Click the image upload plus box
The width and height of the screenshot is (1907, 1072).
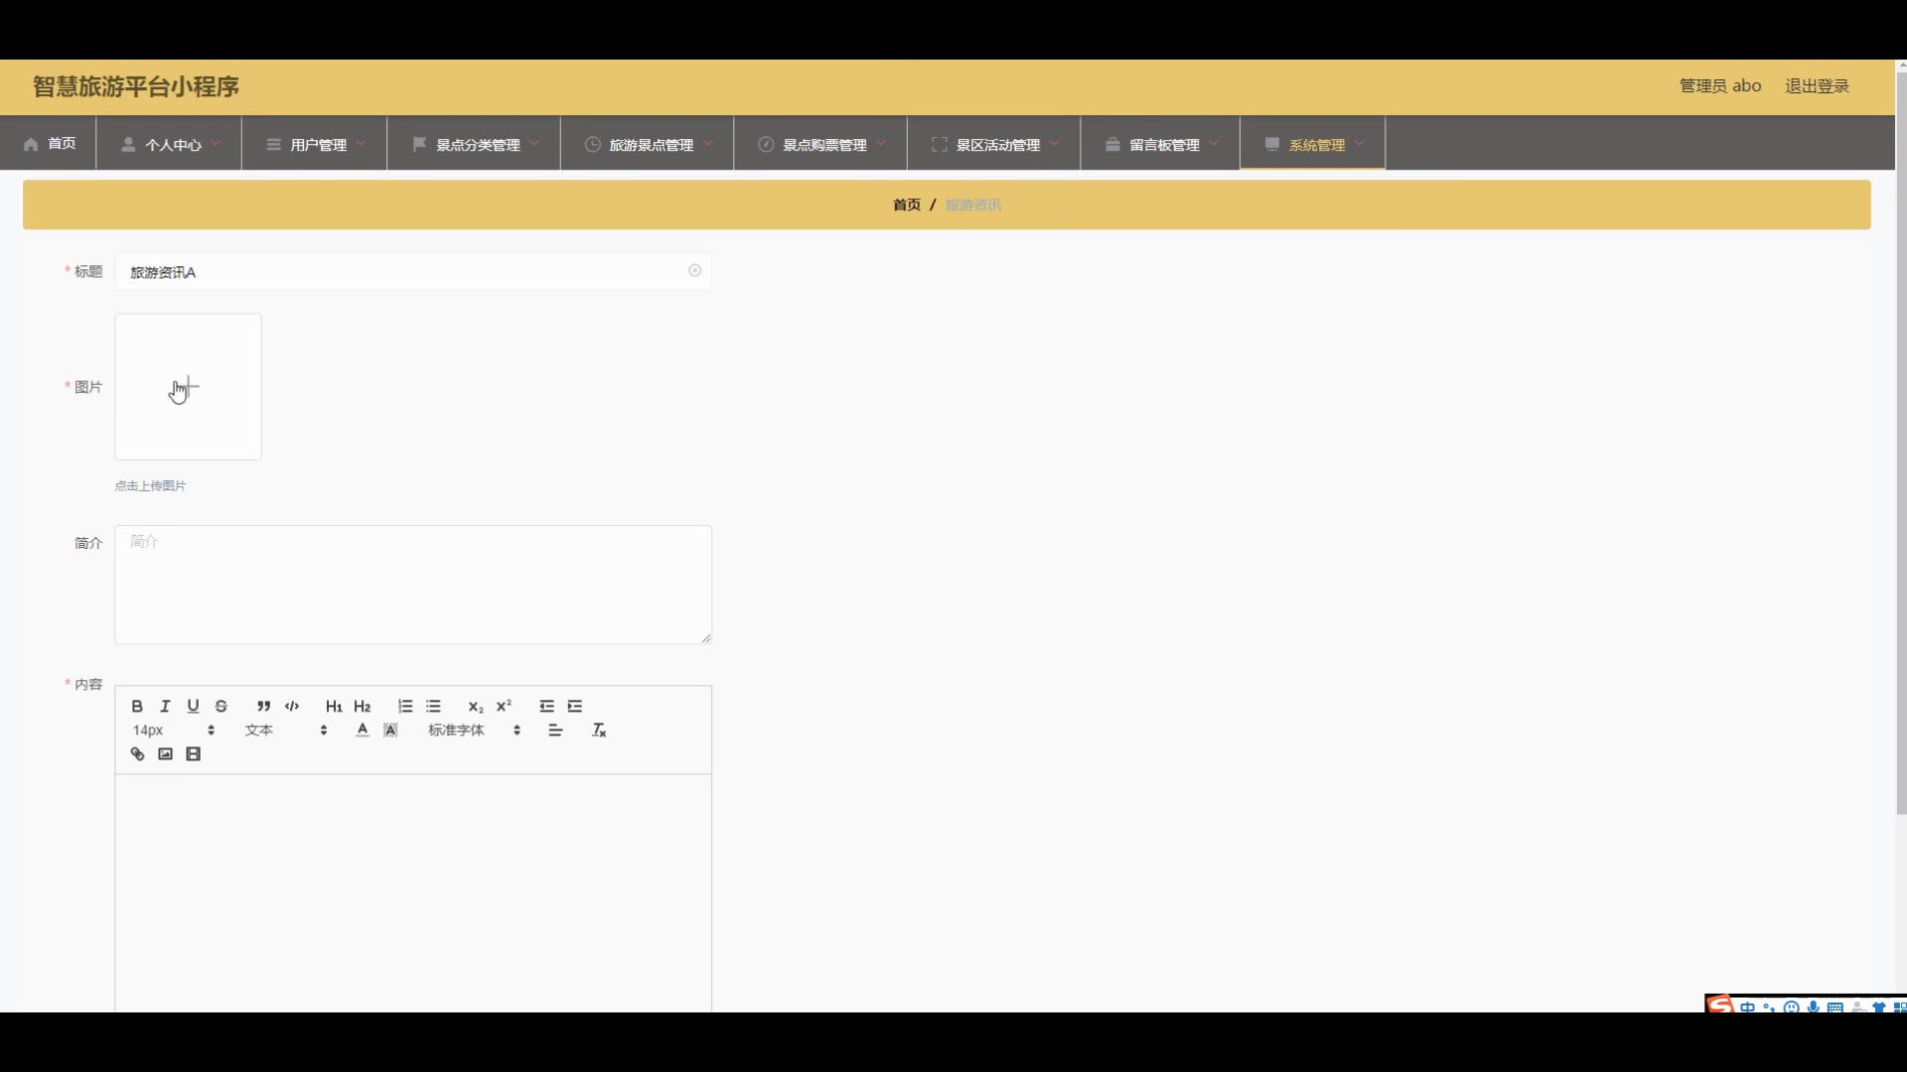coord(188,387)
